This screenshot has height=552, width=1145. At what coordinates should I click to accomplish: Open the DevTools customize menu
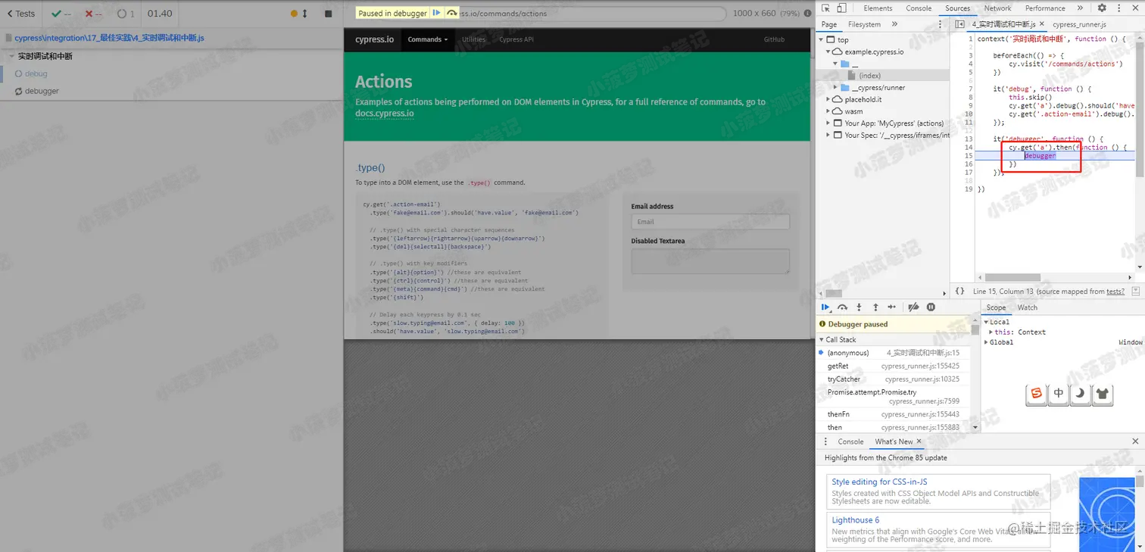tap(1118, 8)
